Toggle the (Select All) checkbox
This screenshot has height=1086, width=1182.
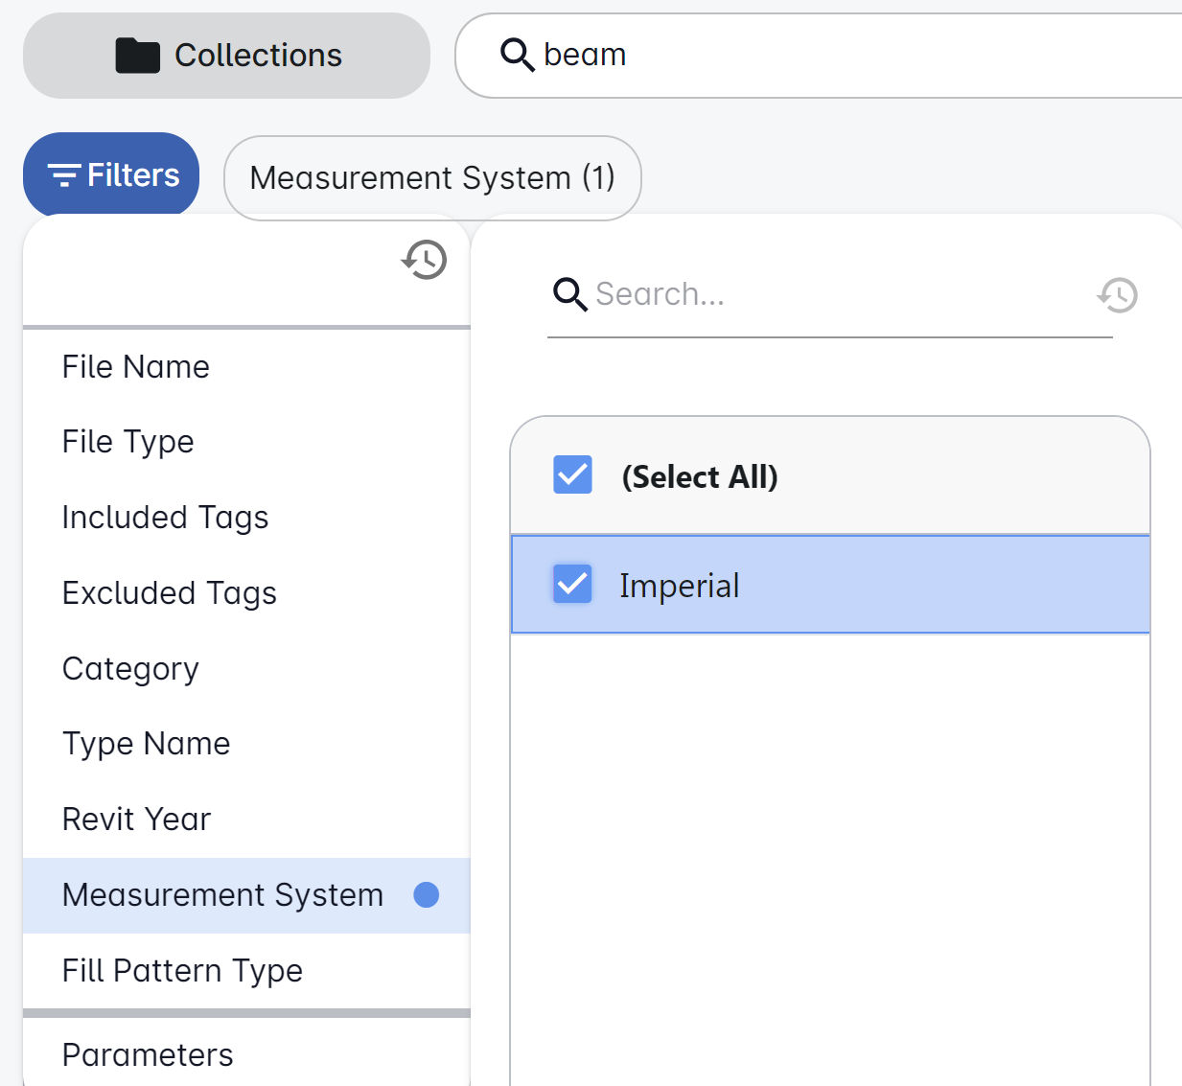[x=573, y=475]
